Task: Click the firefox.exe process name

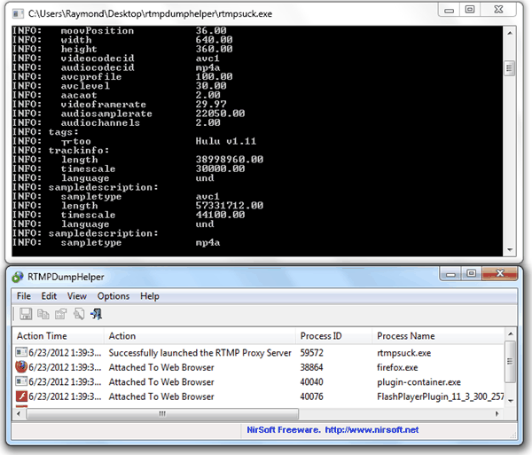Action: (x=397, y=367)
